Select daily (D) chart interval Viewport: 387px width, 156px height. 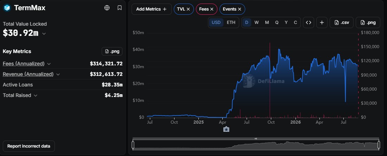(x=247, y=22)
